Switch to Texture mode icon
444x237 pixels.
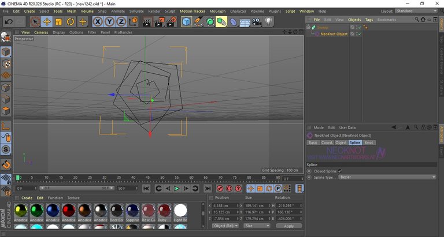[6, 64]
